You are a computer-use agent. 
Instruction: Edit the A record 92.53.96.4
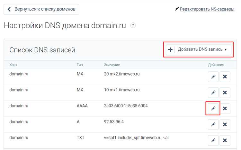213,125
